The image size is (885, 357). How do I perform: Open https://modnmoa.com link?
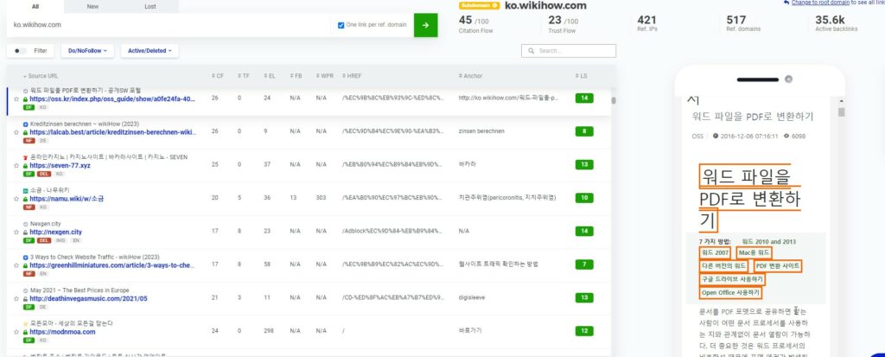(62, 332)
